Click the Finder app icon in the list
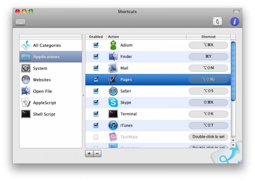Screen dimensions: 255x181 [x=113, y=57]
